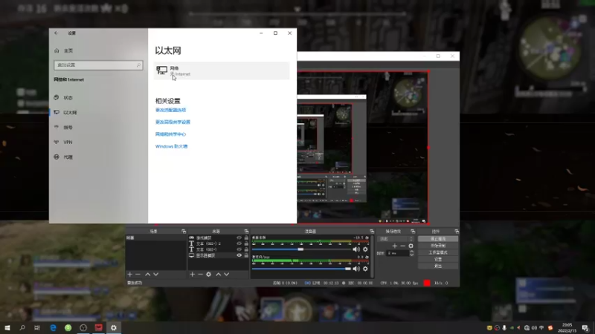Open OBS settings from Controls panel

point(438,259)
